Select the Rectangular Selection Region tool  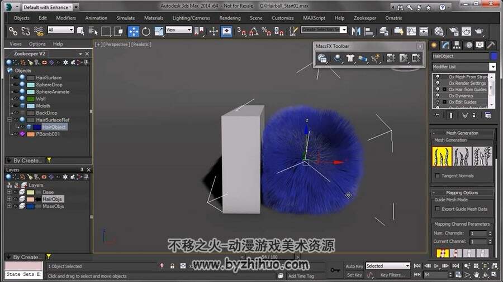106,31
